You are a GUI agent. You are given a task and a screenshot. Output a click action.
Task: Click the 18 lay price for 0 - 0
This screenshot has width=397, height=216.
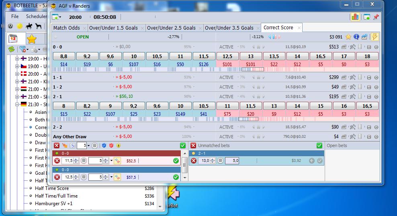click(367, 56)
